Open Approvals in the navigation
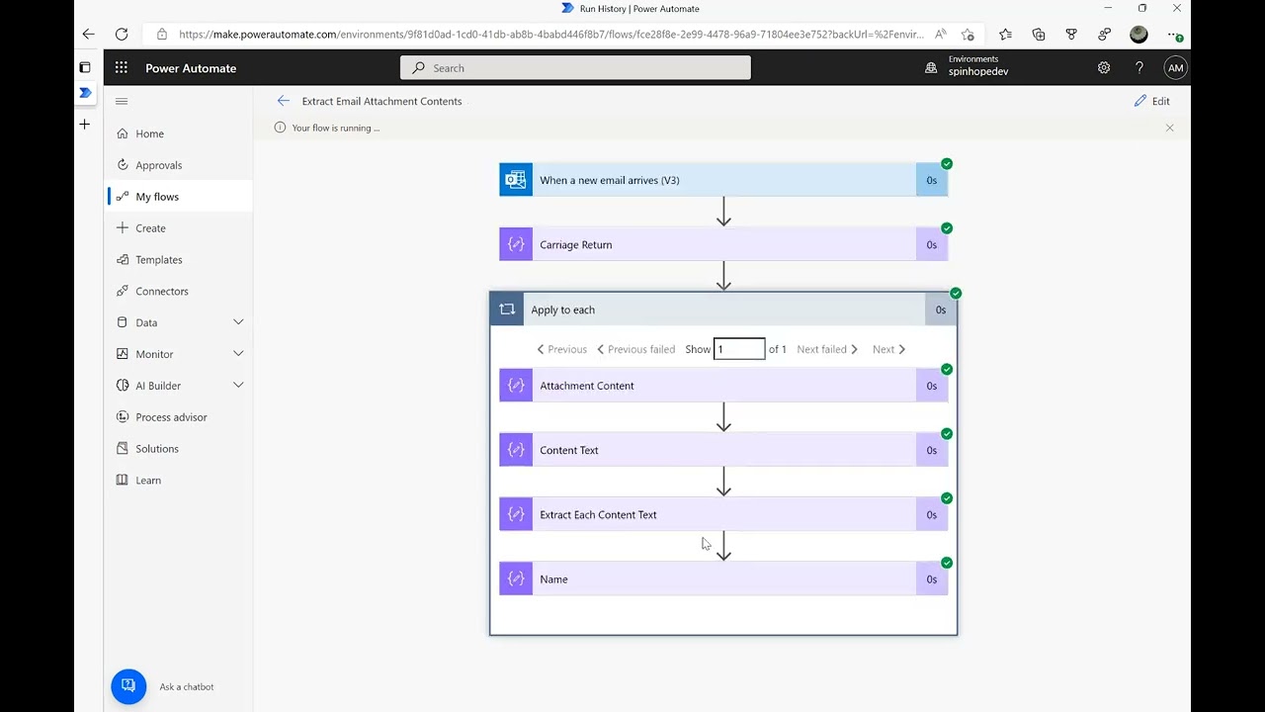The height and width of the screenshot is (712, 1265). click(x=178, y=165)
